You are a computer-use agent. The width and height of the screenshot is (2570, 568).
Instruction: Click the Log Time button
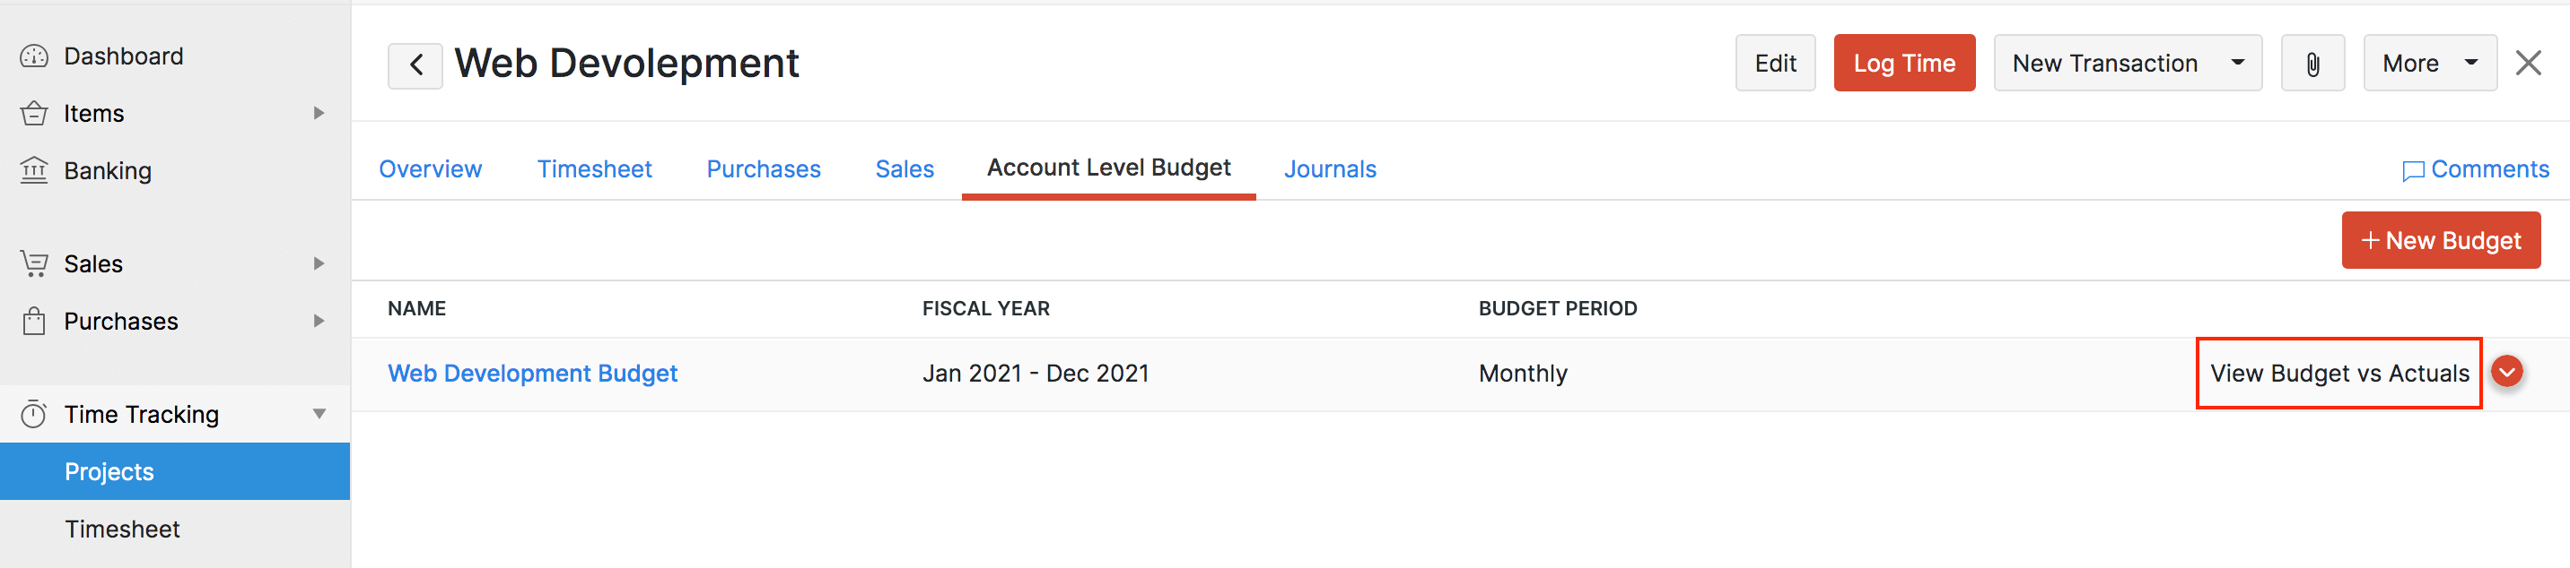coord(1903,62)
